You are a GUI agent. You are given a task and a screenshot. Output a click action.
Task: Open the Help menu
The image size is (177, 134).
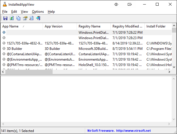pos(51,12)
